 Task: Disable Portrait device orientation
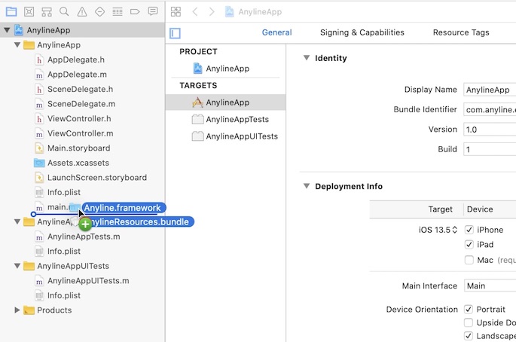point(469,310)
